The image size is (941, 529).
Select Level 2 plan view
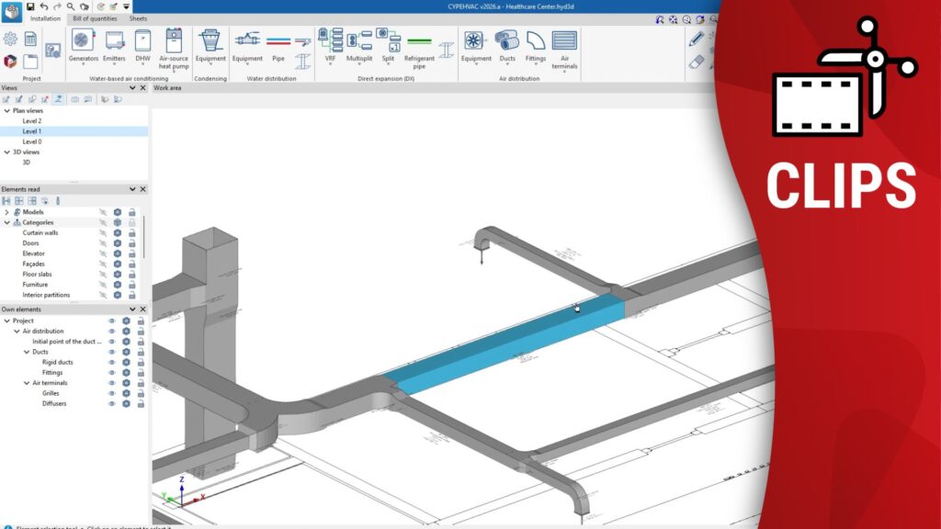click(32, 120)
